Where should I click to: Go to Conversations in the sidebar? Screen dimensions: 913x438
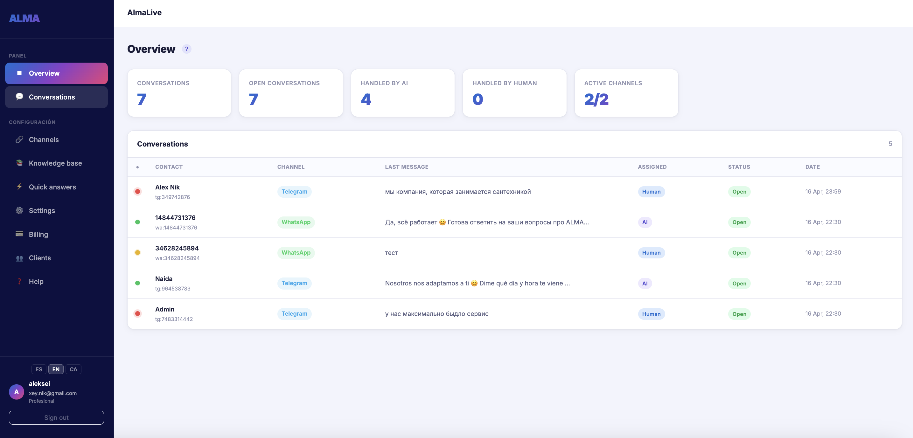(56, 97)
